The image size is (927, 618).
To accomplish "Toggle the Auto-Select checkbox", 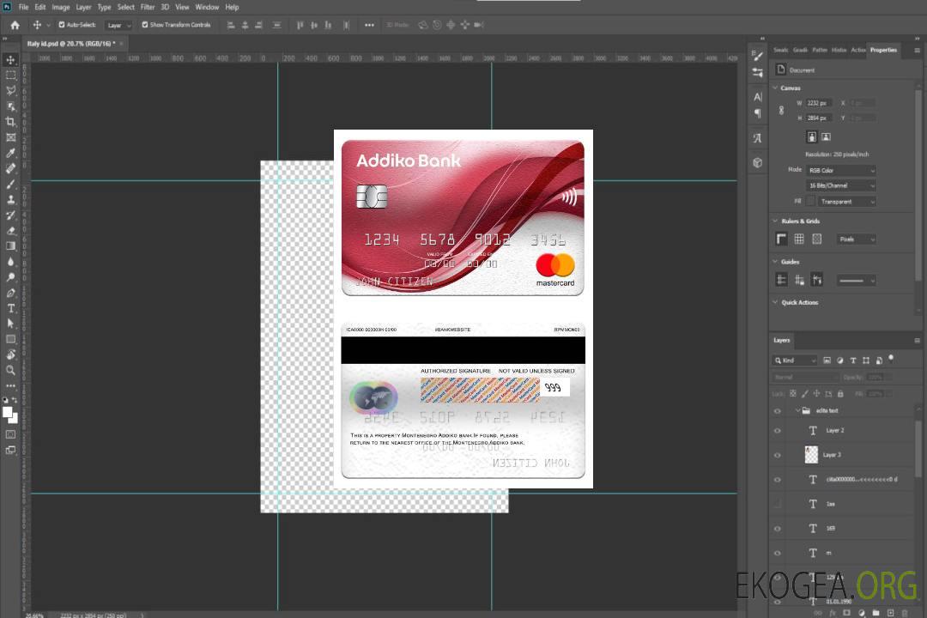I will (62, 25).
